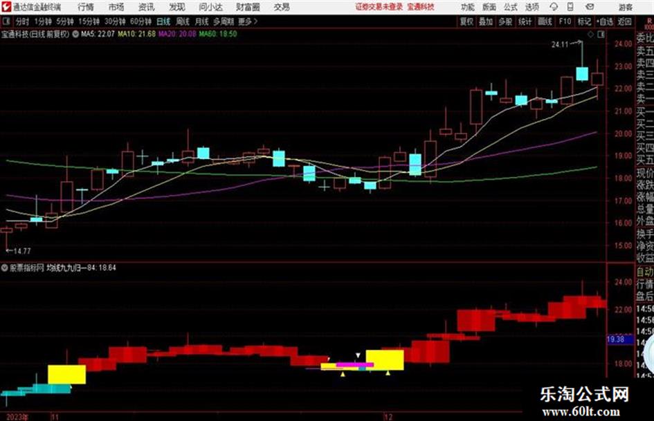Click the MA10: 21.68 indicator value
The height and width of the screenshot is (421, 654).
click(x=137, y=34)
